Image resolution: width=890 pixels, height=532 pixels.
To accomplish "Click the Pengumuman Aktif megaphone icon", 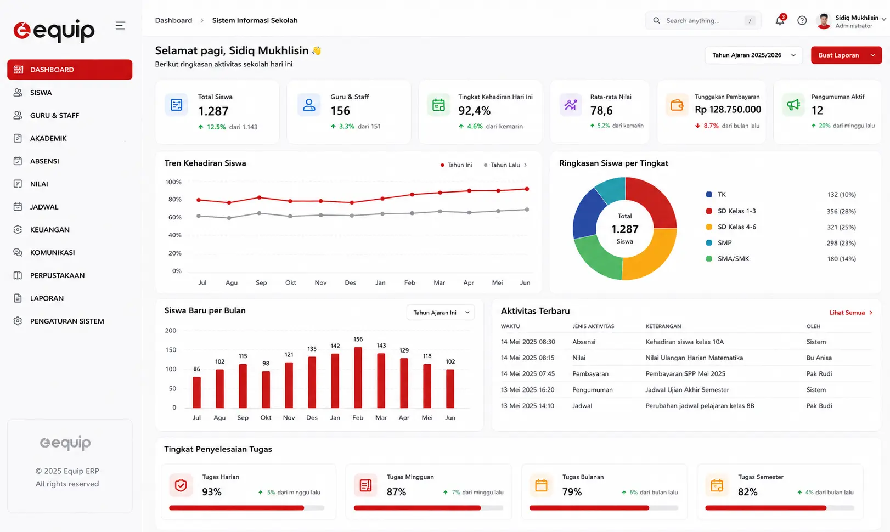I will tap(793, 105).
